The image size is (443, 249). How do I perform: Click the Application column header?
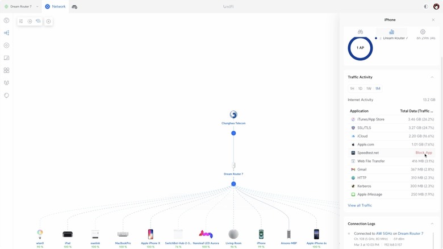point(359,111)
